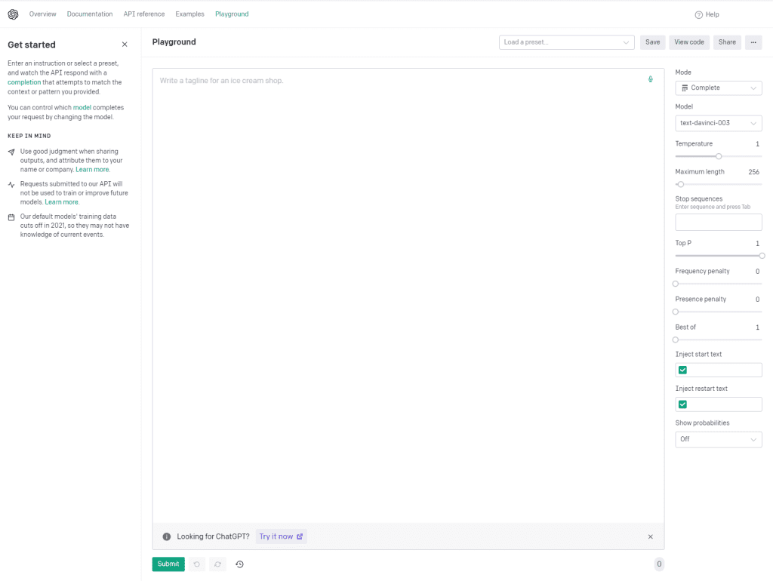Switch to the Documentation tab
The image size is (773, 581).
pyautogui.click(x=90, y=14)
